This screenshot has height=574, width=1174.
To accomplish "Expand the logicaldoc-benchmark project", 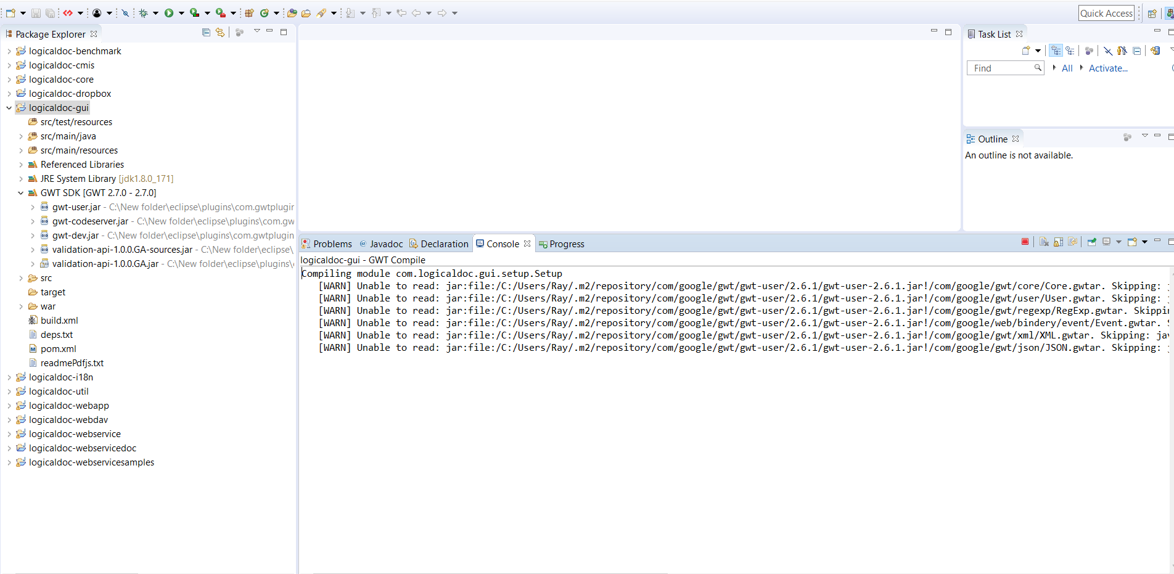I will (x=9, y=51).
